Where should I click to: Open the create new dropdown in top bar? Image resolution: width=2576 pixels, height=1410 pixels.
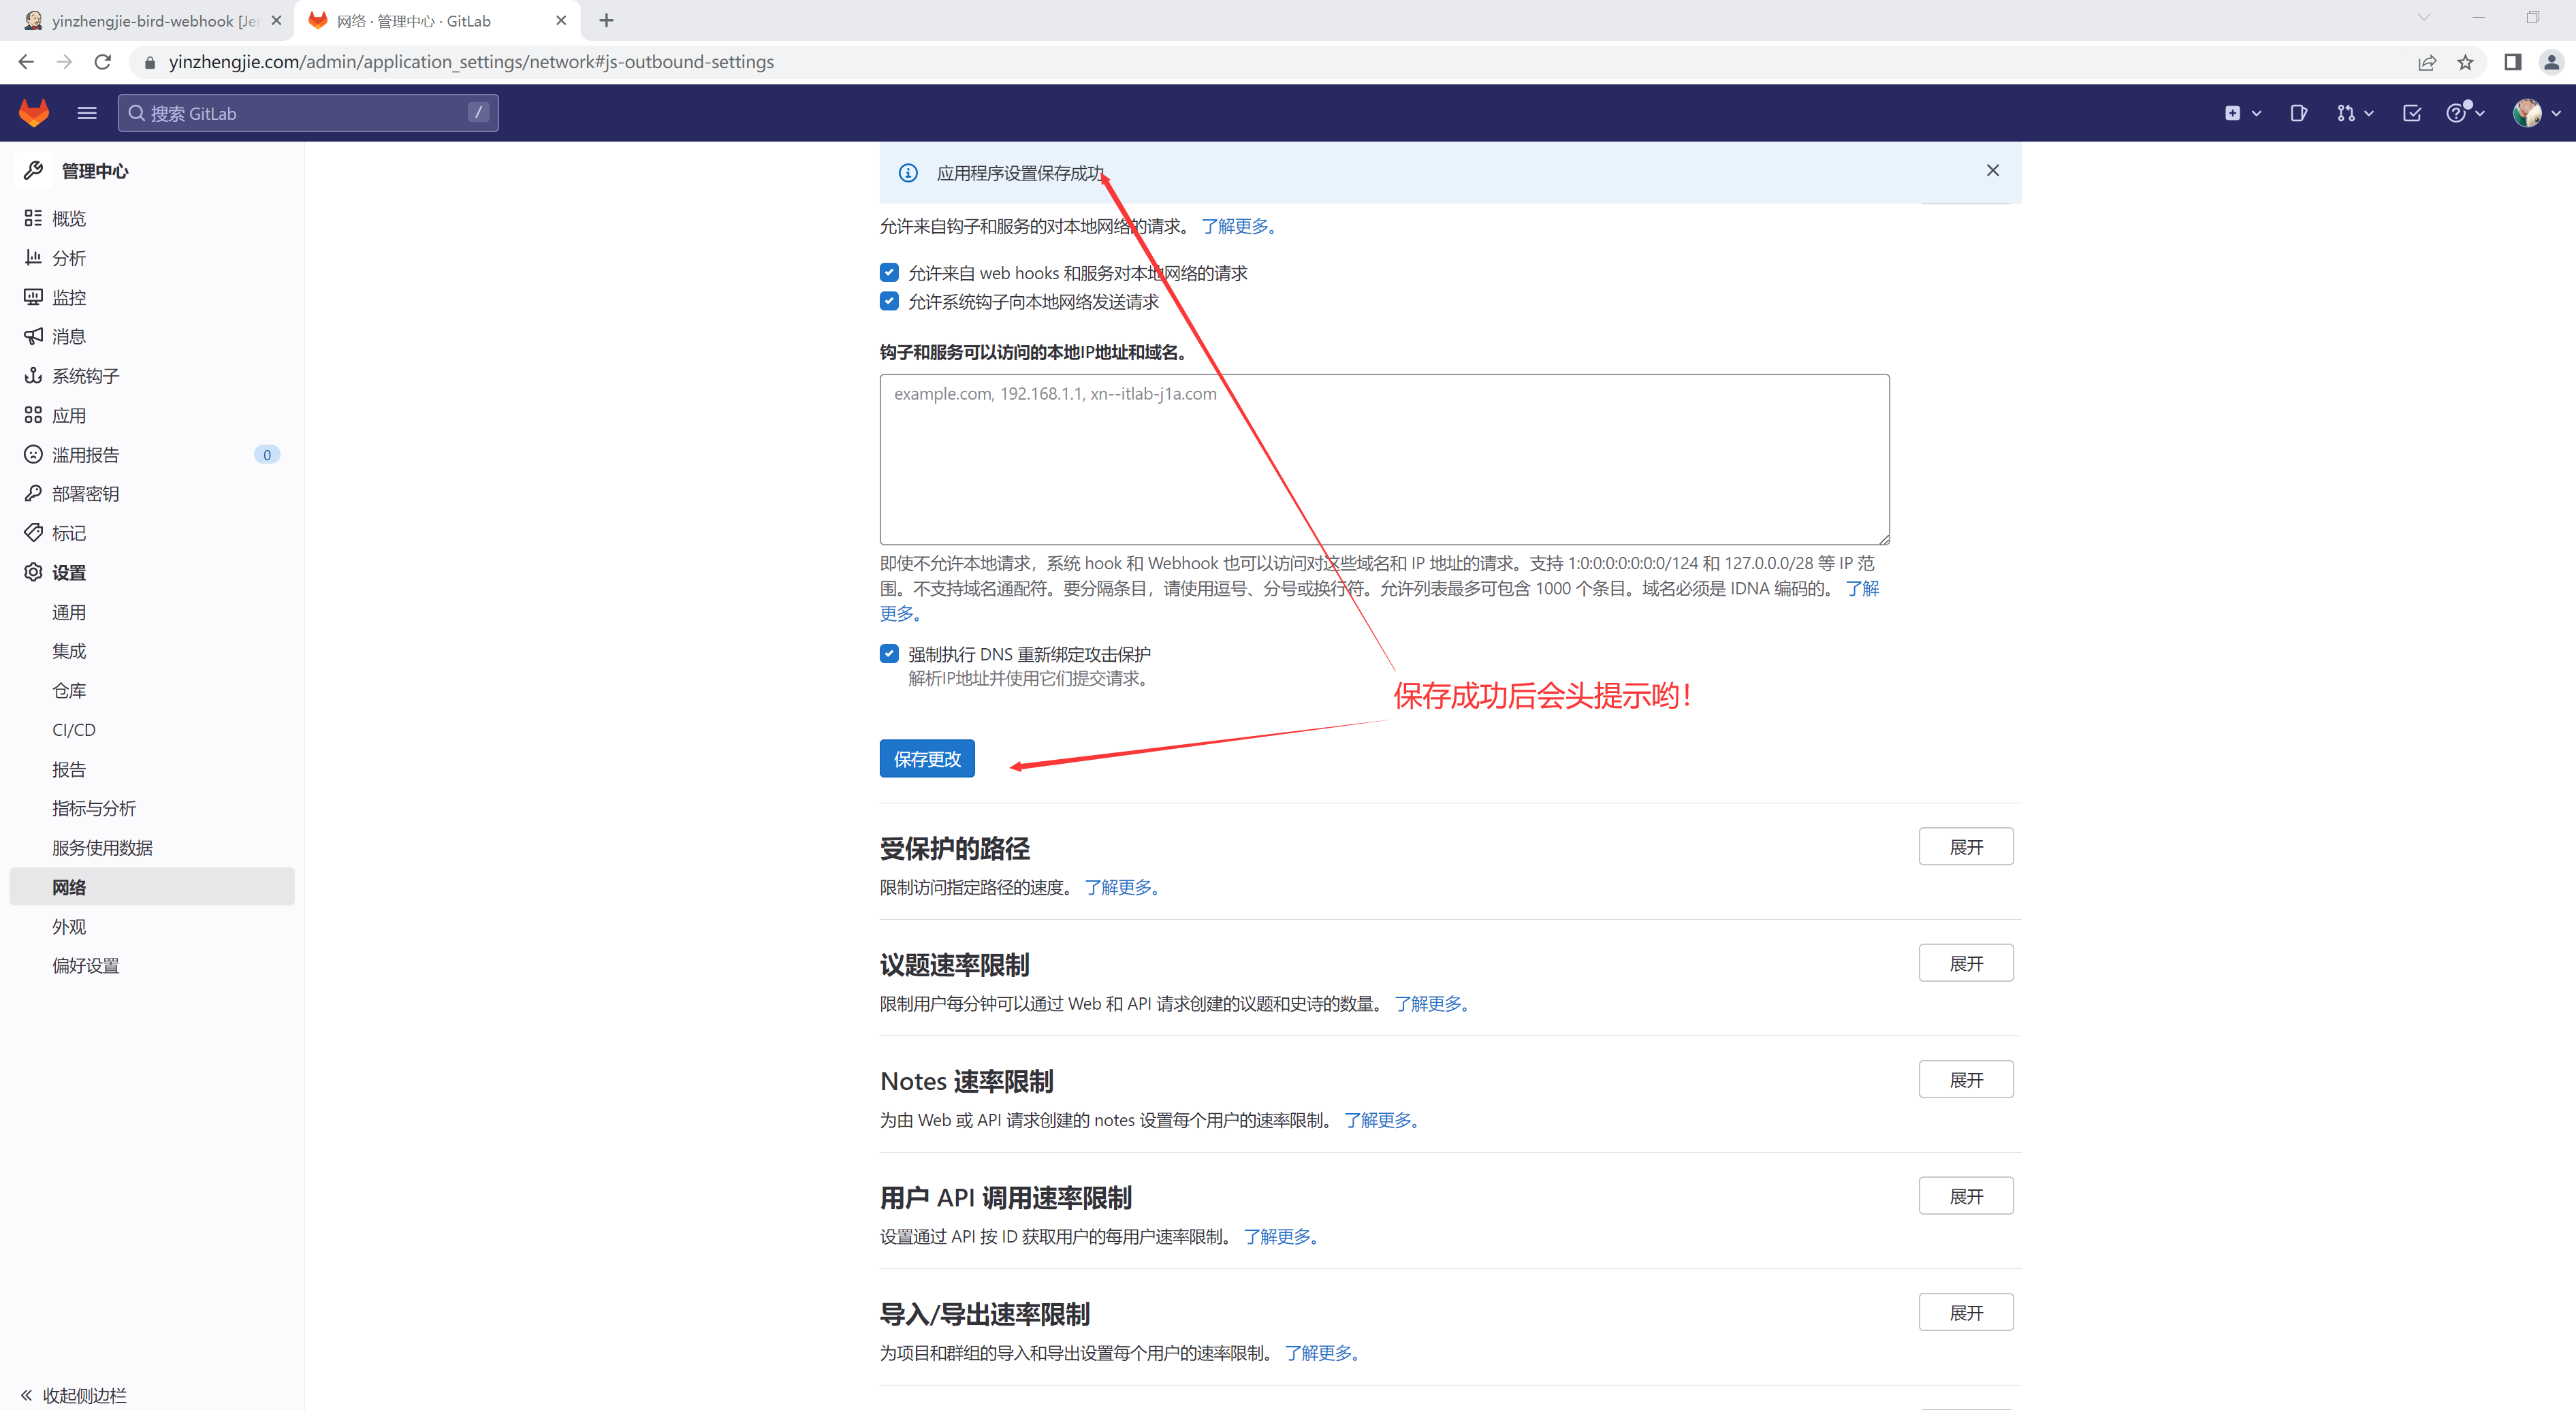(x=2241, y=113)
